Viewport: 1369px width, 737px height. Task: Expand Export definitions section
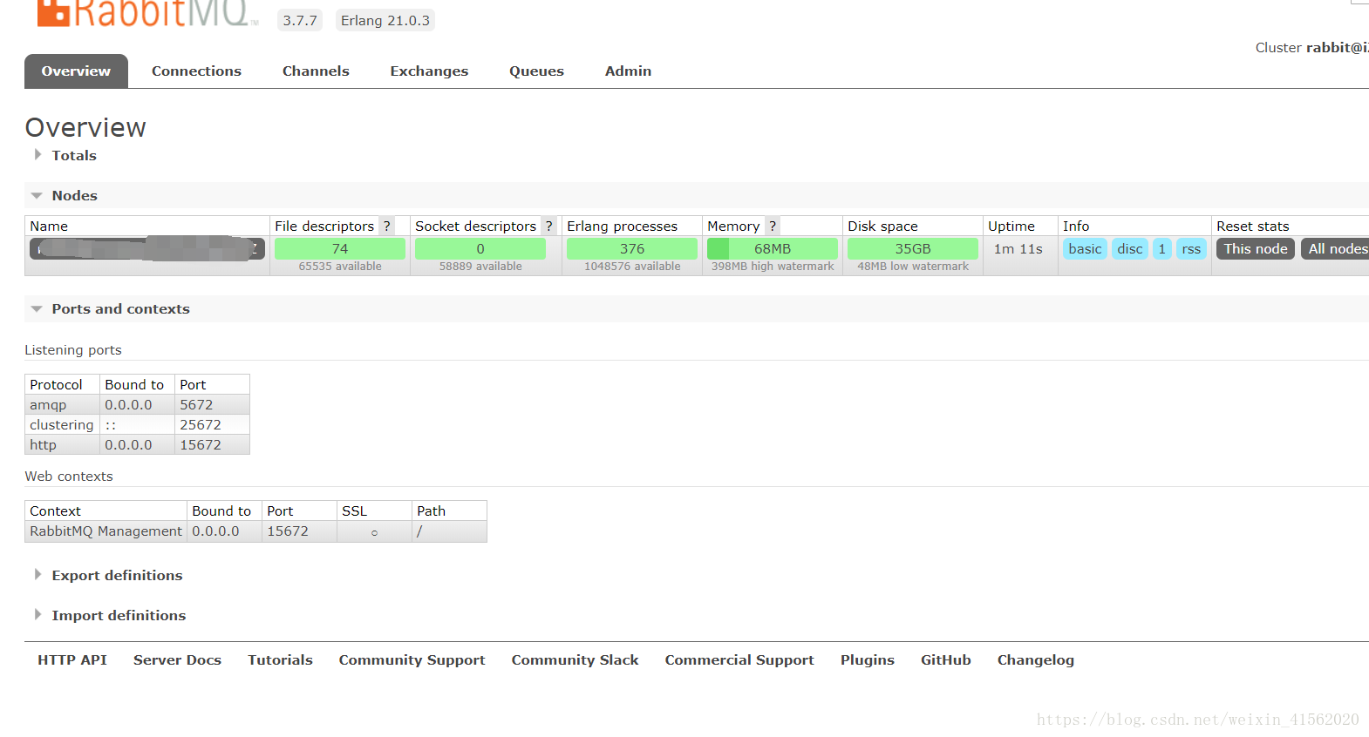click(x=108, y=575)
